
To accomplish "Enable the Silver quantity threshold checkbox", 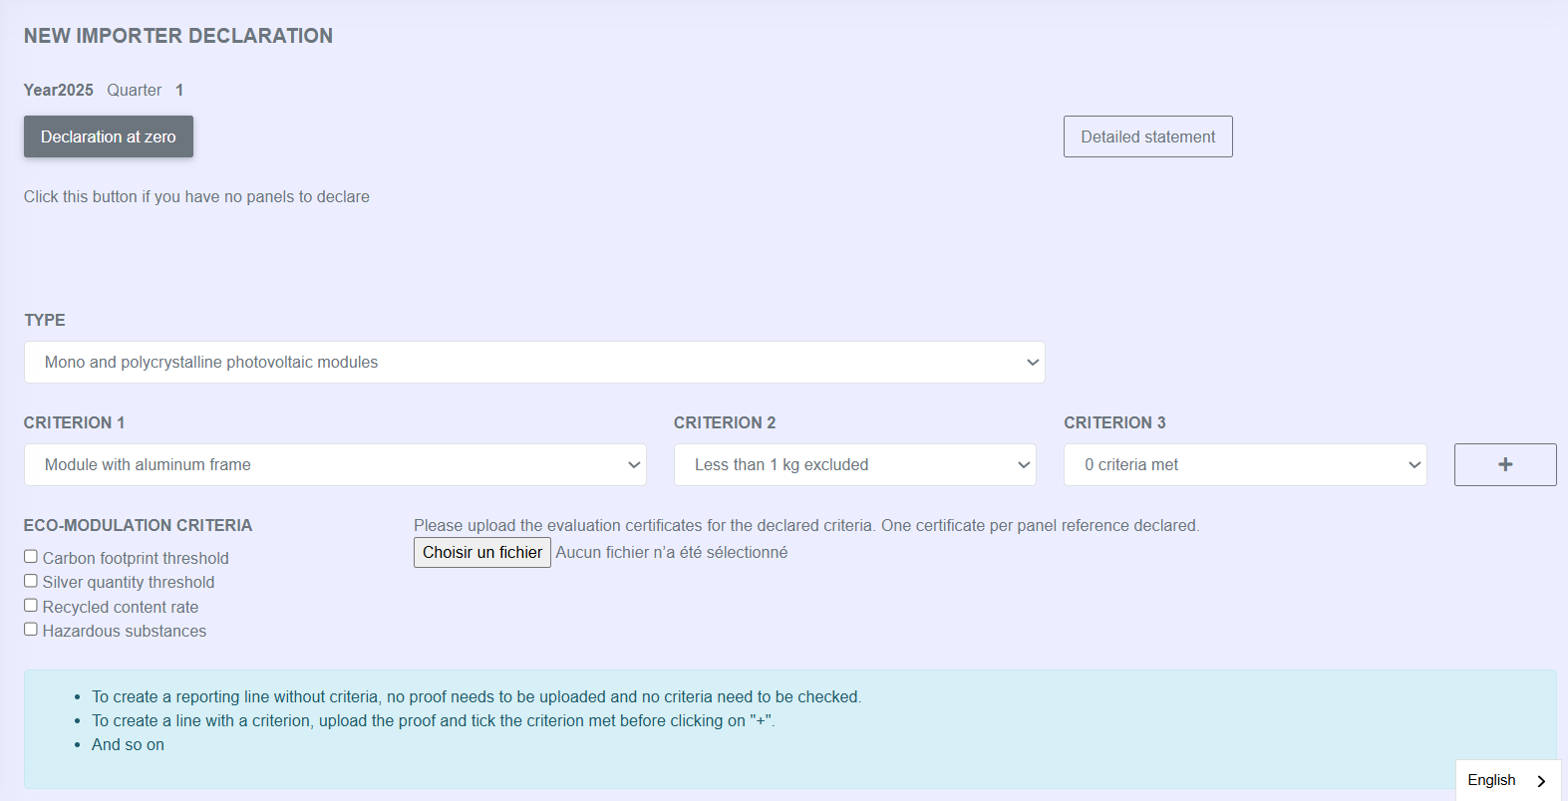I will [31, 581].
